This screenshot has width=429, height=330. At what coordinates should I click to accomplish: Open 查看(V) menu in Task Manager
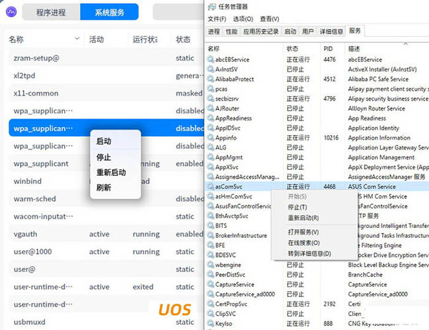269,19
